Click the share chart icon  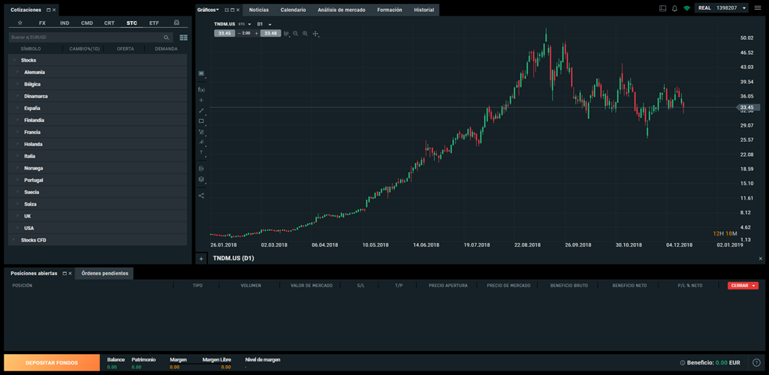(x=201, y=195)
